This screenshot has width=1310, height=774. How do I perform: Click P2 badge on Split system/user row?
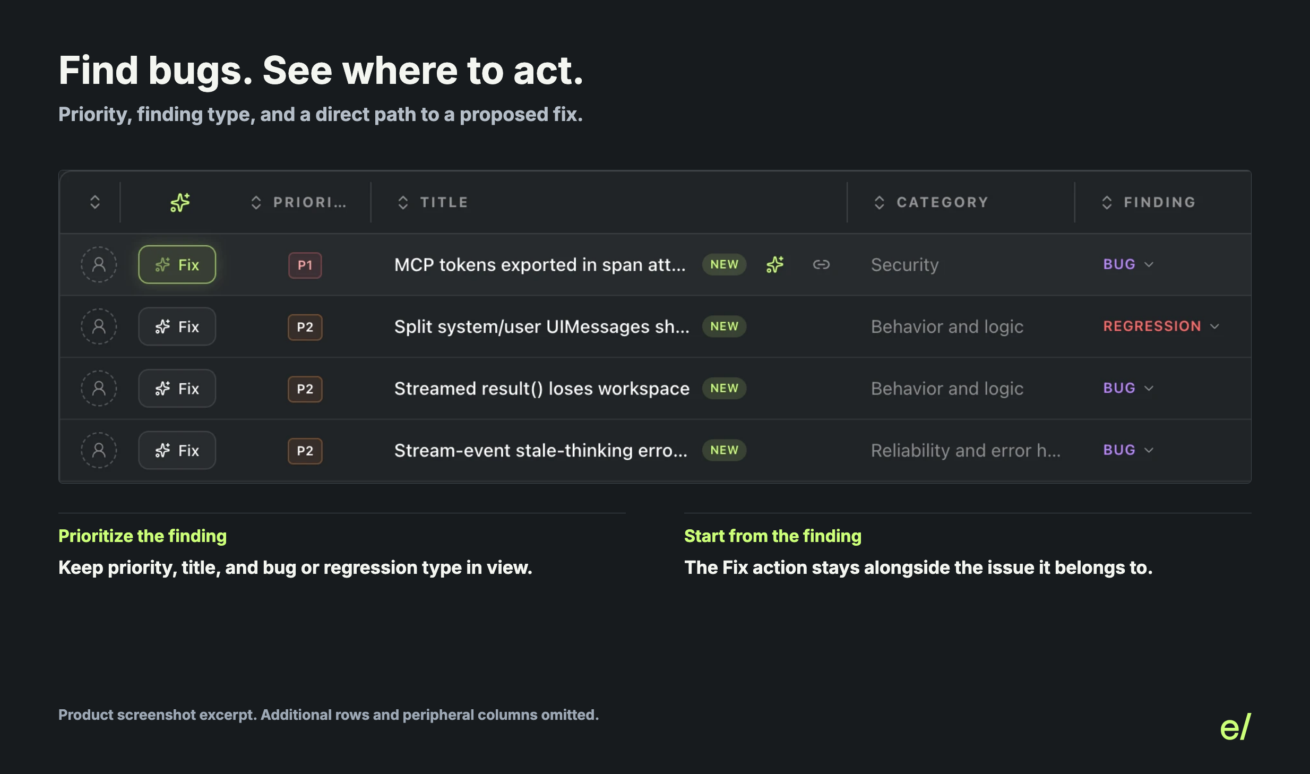(x=305, y=327)
